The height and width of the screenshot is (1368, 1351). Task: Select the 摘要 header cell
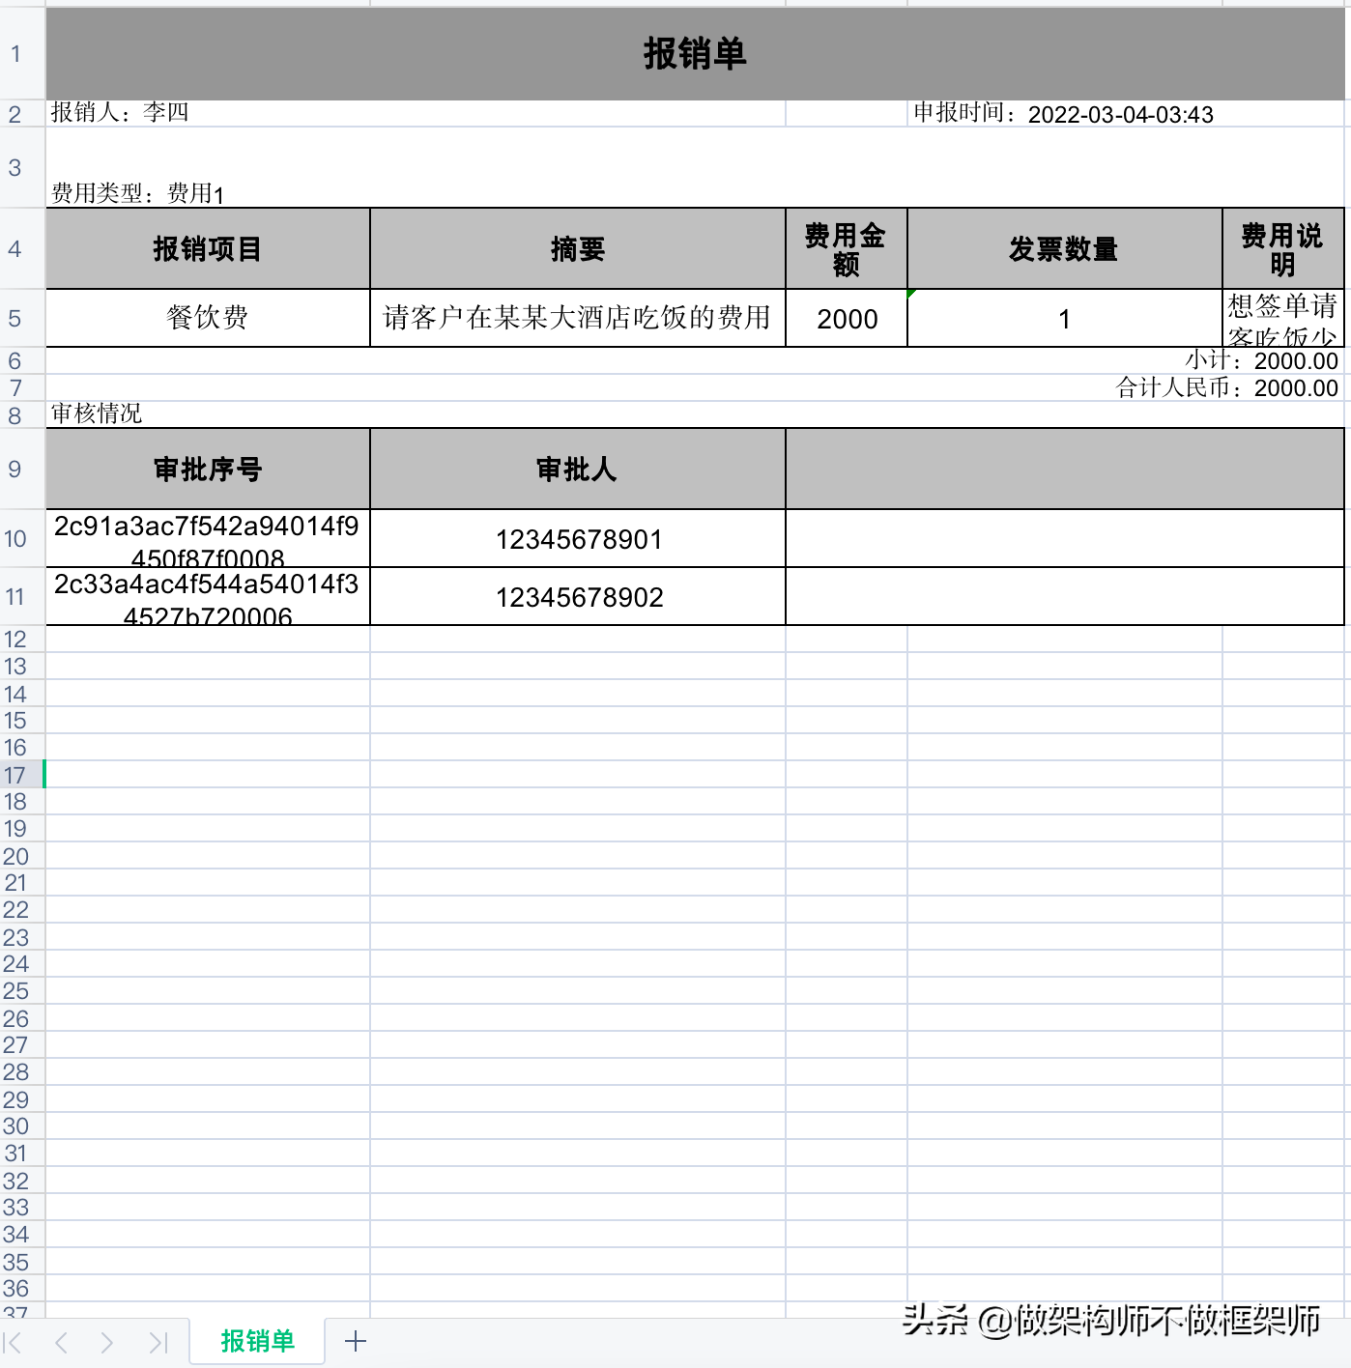click(x=578, y=248)
